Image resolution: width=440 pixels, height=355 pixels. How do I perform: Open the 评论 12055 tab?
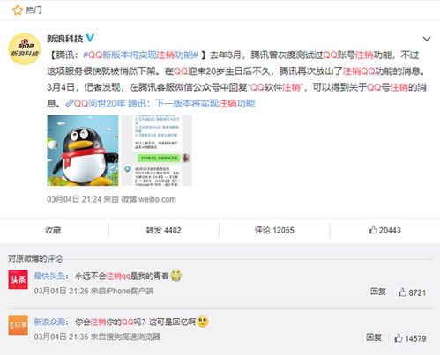pyautogui.click(x=274, y=230)
